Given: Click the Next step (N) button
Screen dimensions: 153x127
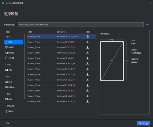Looking at the screenshot, I should (144, 123).
